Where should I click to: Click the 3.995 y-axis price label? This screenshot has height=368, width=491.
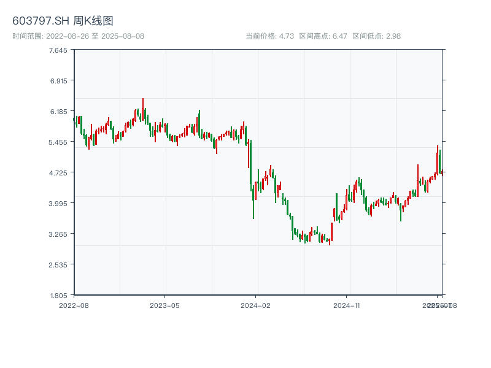(58, 204)
